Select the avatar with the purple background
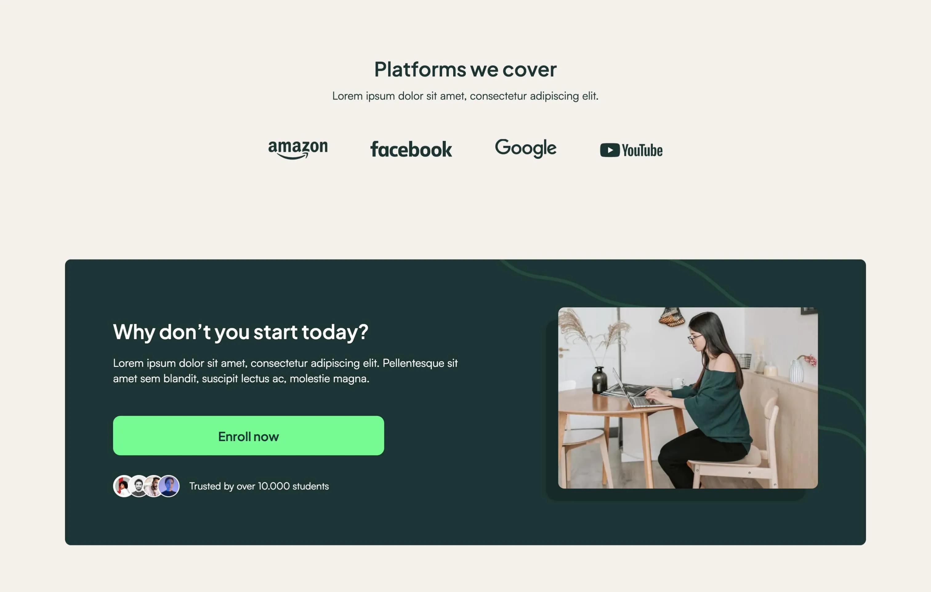 coord(169,486)
